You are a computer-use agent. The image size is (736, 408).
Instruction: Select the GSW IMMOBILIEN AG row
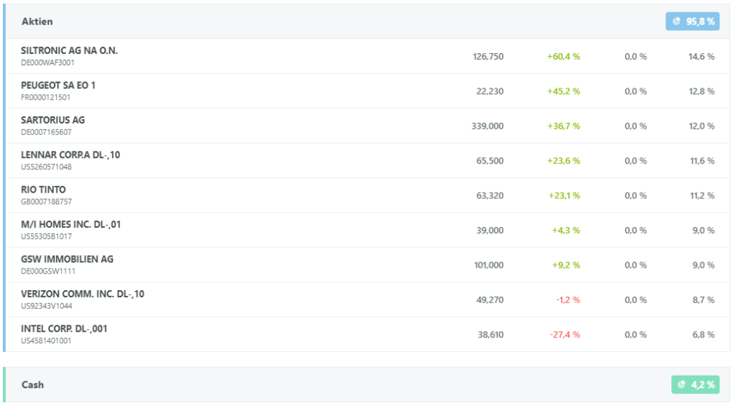(x=68, y=259)
